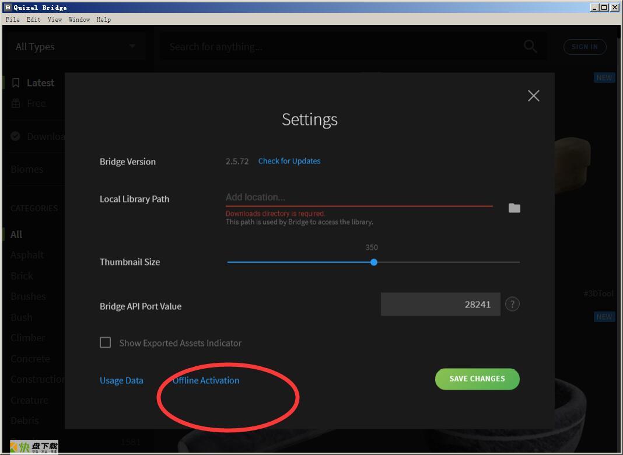Click the 'Downloads directory is required.' error text
The image size is (623, 455).
click(x=275, y=213)
